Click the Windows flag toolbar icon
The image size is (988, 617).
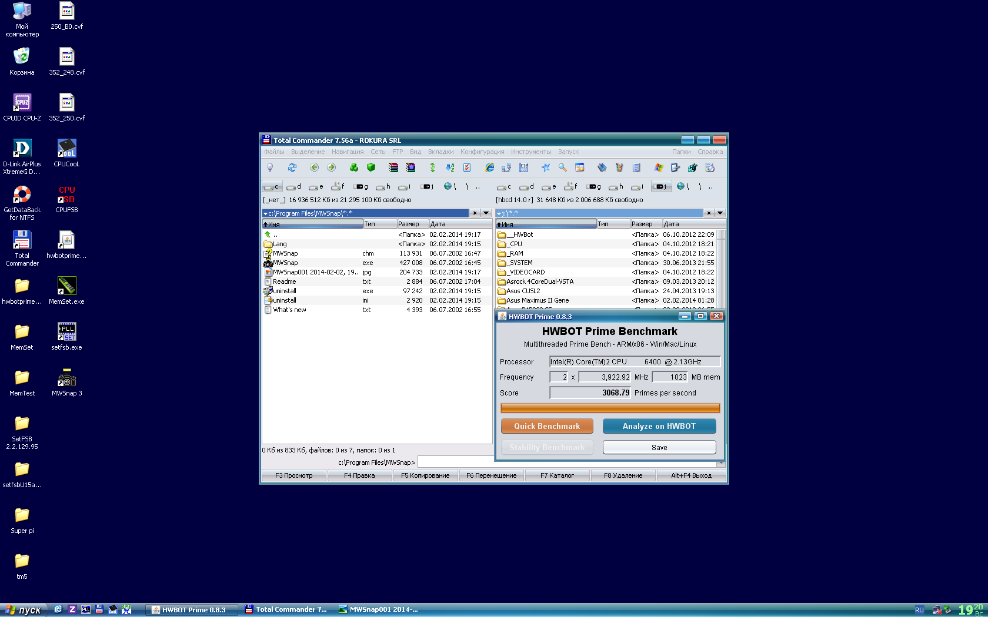coord(659,167)
